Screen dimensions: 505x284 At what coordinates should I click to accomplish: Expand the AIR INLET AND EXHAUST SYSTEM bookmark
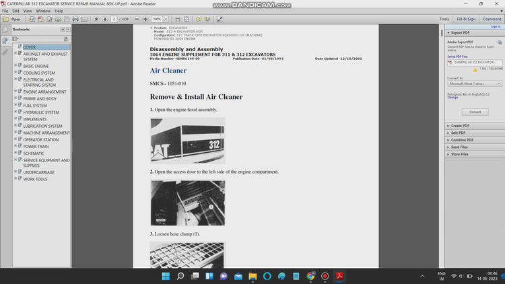[x=15, y=53]
